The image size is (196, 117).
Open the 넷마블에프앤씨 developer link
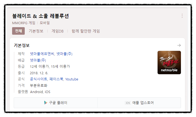tap(42, 54)
